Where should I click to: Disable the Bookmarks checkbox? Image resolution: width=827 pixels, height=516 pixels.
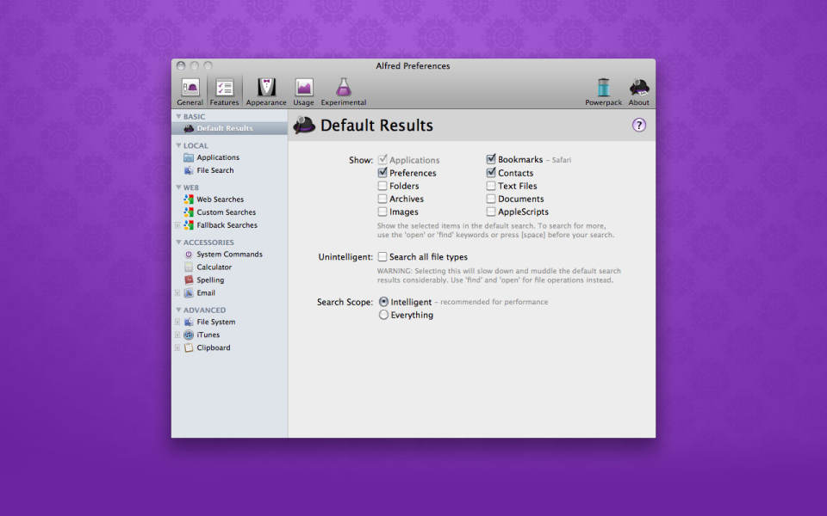pos(490,159)
